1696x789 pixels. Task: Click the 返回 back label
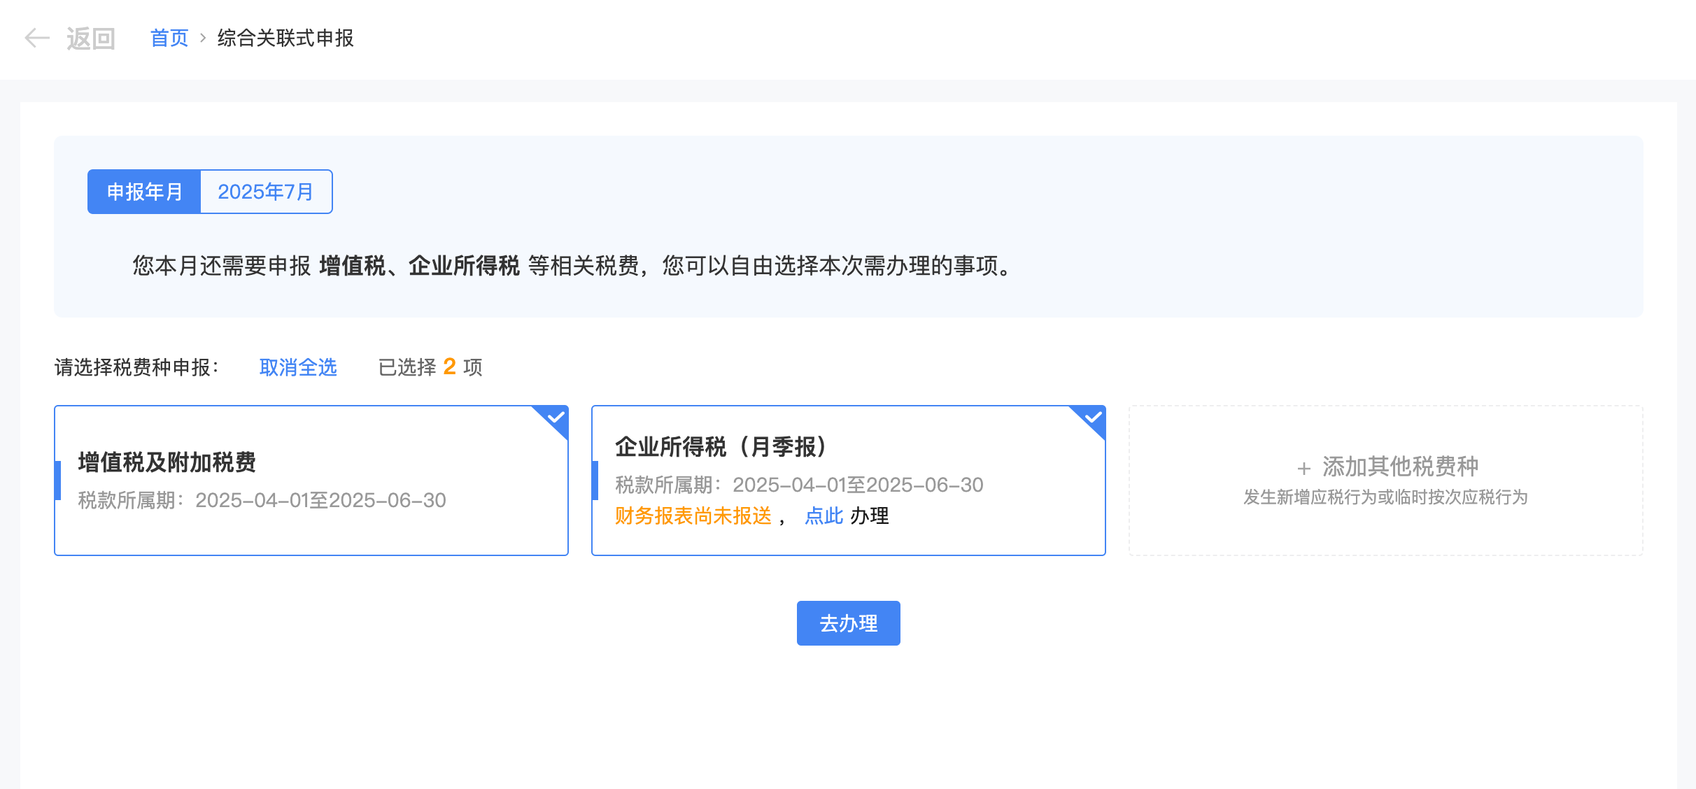point(91,38)
